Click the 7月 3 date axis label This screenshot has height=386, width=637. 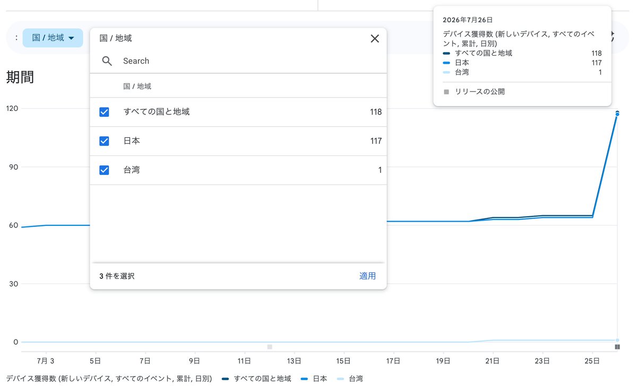45,362
